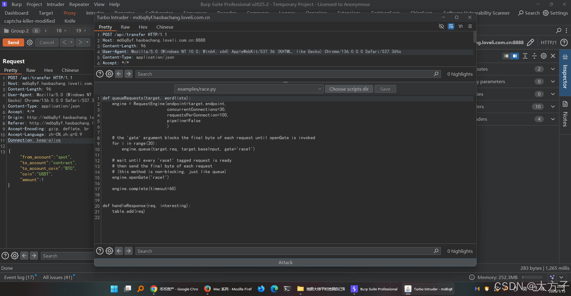Screen dimensions: 571x296
Task: Open the Event log (17) status entry
Action: pyautogui.click(x=19, y=277)
